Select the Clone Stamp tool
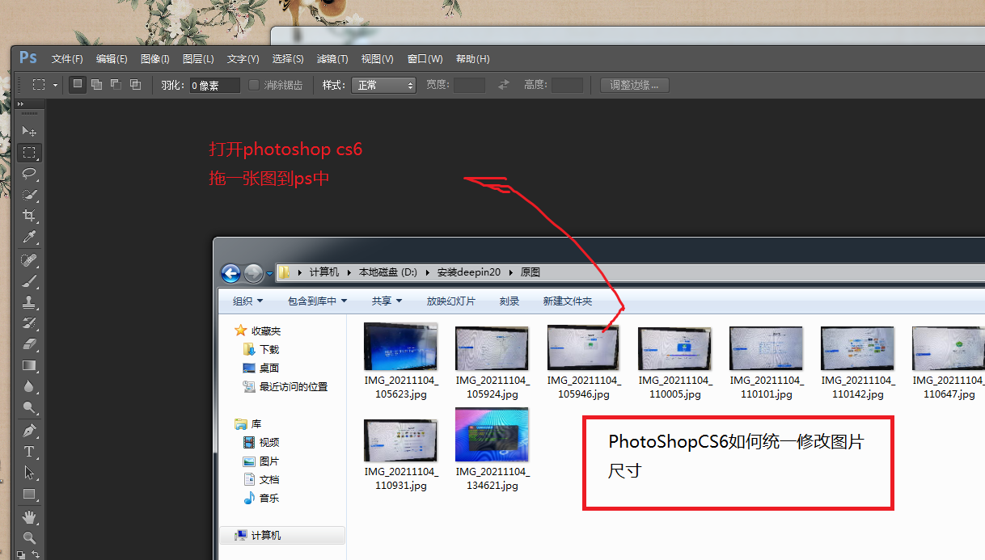This screenshot has width=985, height=560. point(29,303)
